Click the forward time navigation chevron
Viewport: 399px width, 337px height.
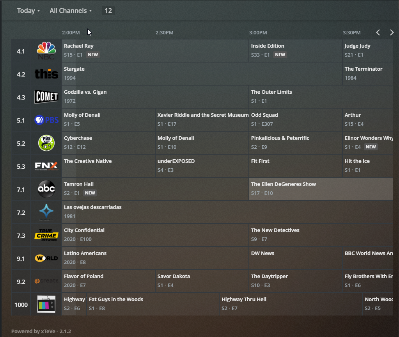392,32
